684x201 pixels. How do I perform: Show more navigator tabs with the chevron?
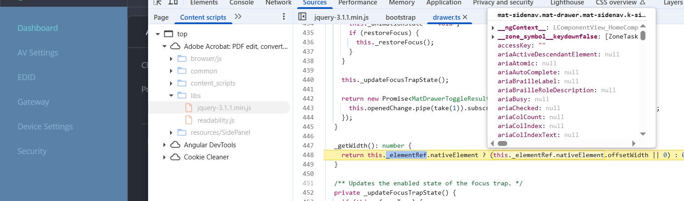click(x=238, y=17)
